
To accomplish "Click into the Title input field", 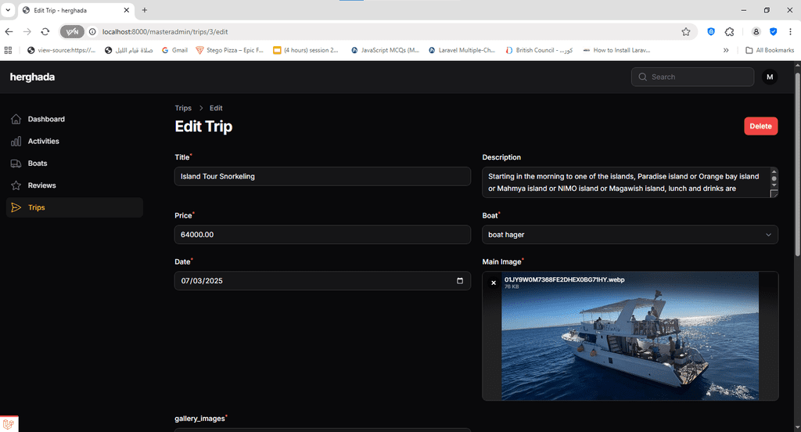I will pyautogui.click(x=322, y=176).
